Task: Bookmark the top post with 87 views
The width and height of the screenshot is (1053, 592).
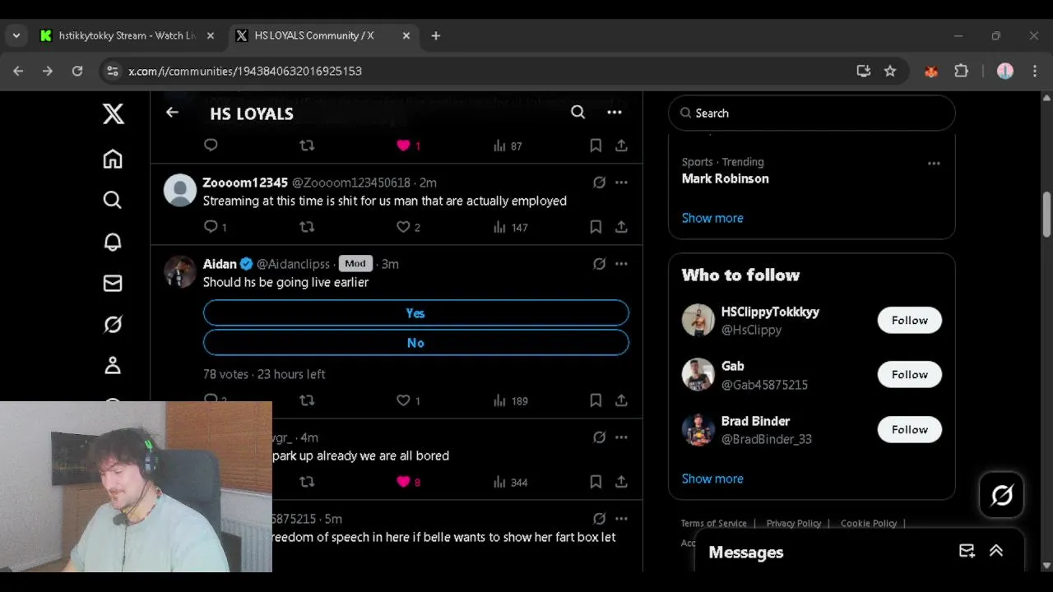Action: click(x=596, y=146)
